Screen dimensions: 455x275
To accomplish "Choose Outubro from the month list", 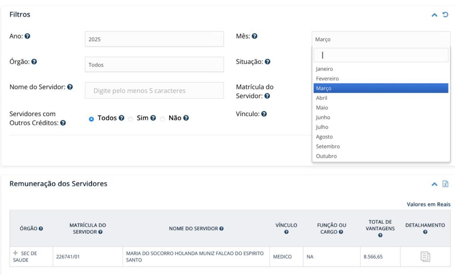I will (x=326, y=156).
